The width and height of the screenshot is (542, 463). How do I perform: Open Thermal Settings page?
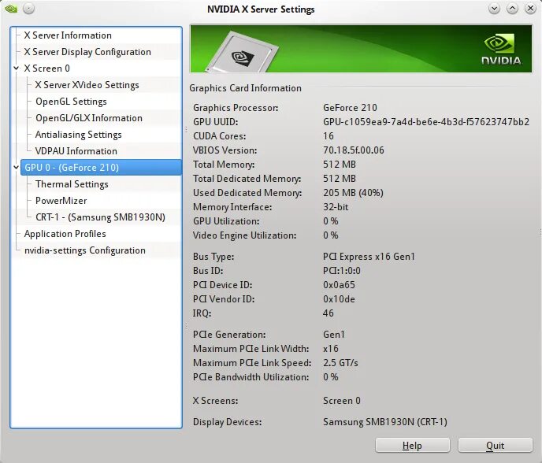click(x=72, y=184)
